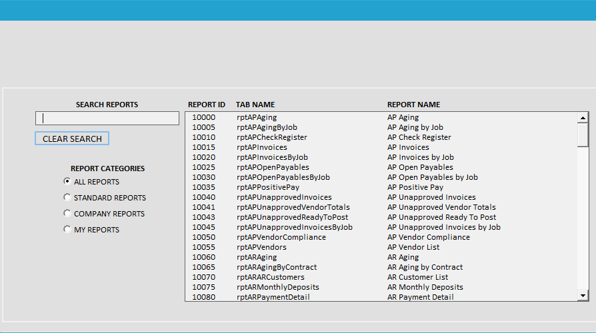596x333 pixels.
Task: Select report ID 10075
Action: 204,287
